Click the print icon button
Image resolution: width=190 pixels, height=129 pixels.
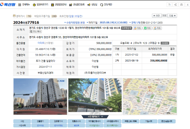[x=181, y=5]
